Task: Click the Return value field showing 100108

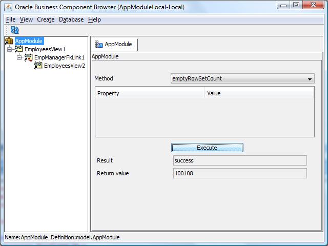Action: tap(240, 173)
